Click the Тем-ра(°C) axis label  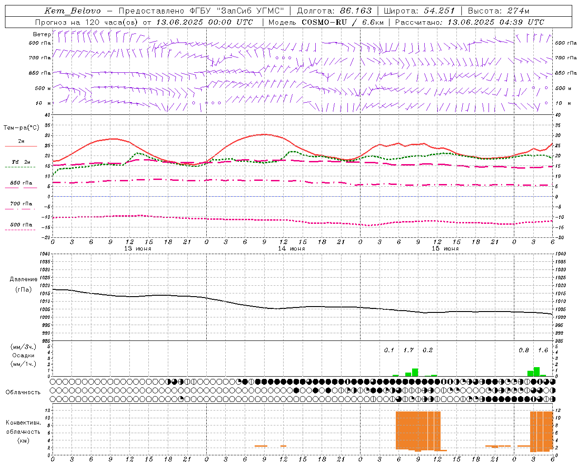coord(21,128)
